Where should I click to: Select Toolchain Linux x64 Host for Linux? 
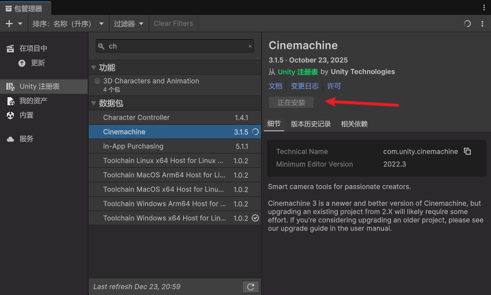pos(175,160)
